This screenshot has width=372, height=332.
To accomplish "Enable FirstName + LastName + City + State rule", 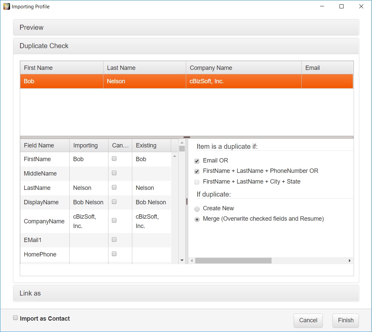I will (x=197, y=182).
